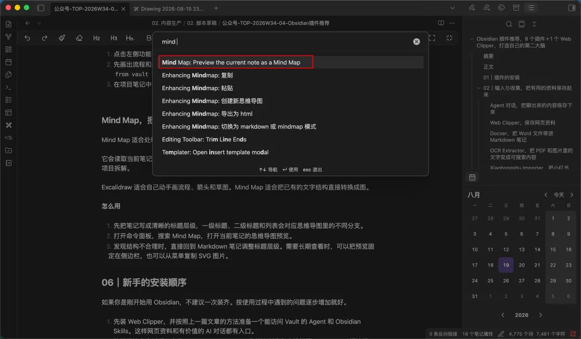
Task: Navigate back with the left arrow
Action: pyautogui.click(x=27, y=23)
